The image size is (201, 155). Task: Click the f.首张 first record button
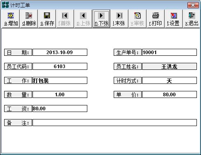[65, 19]
